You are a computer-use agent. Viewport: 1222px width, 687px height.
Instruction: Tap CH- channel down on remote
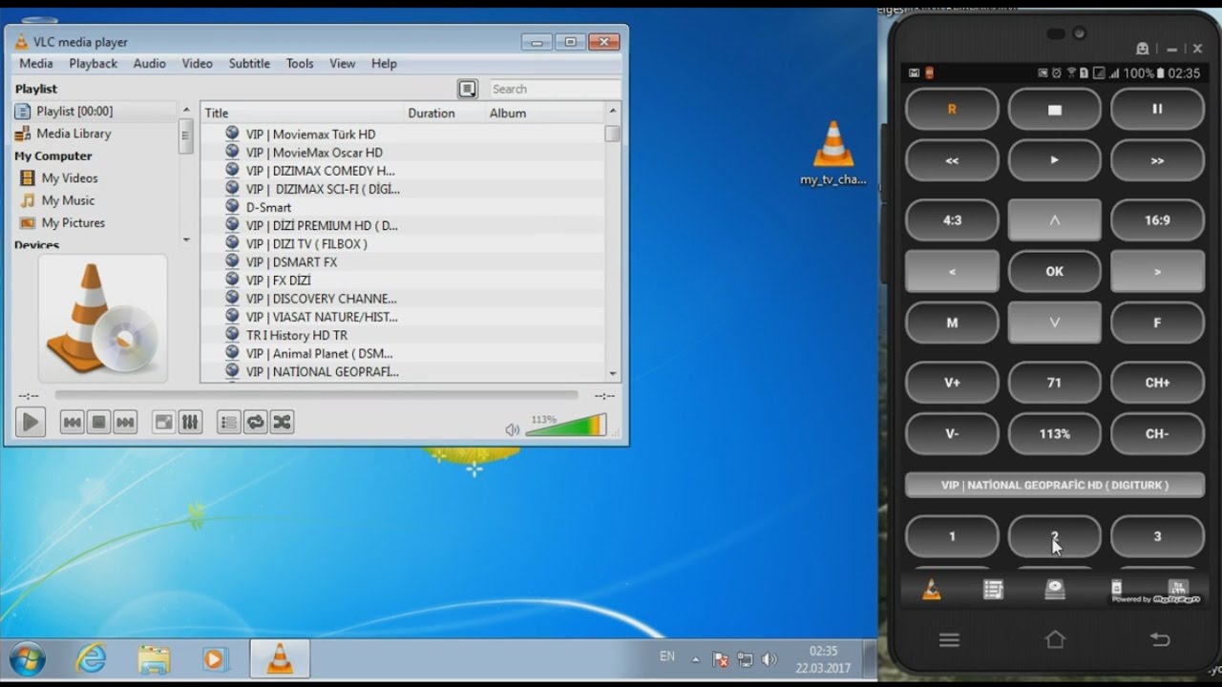coord(1157,433)
